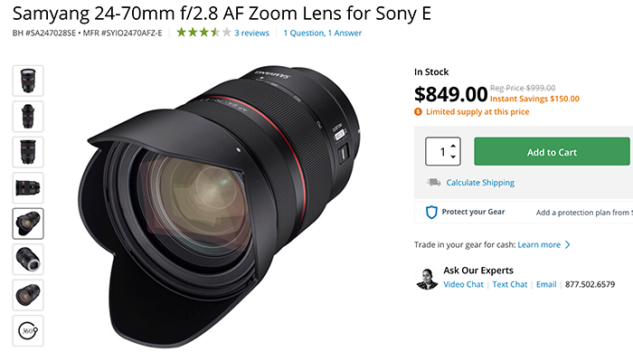
Task: Click Calculate Shipping link
Action: pyautogui.click(x=480, y=183)
